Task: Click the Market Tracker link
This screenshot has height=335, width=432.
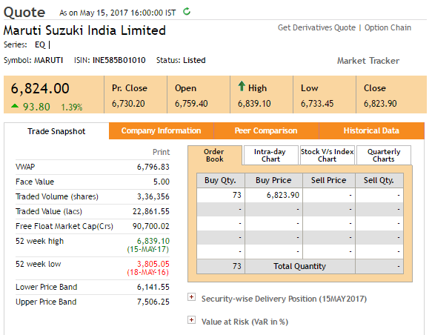Action: tap(368, 61)
